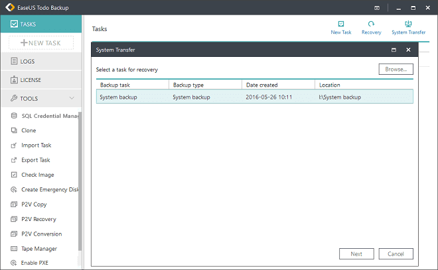
Task: Click the Tools wrench icon
Action: pyautogui.click(x=14, y=98)
